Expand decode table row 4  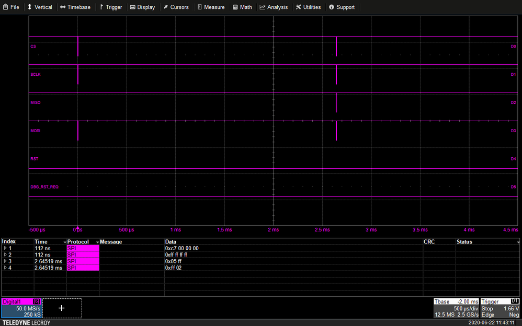tap(5, 268)
